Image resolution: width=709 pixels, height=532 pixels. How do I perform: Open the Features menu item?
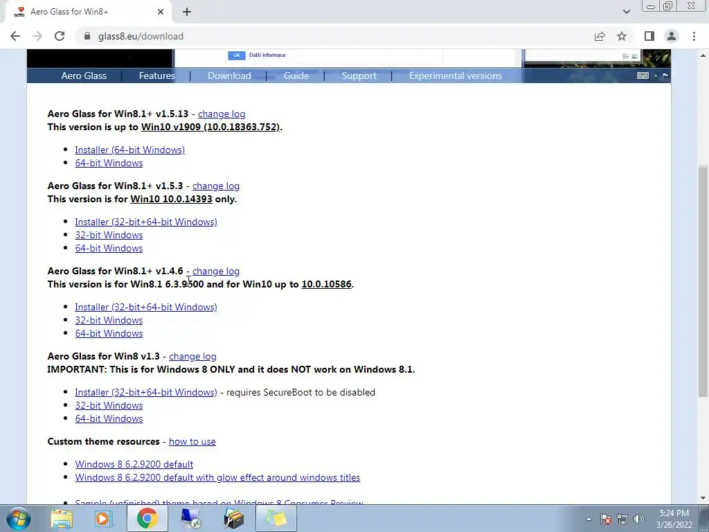pos(157,76)
